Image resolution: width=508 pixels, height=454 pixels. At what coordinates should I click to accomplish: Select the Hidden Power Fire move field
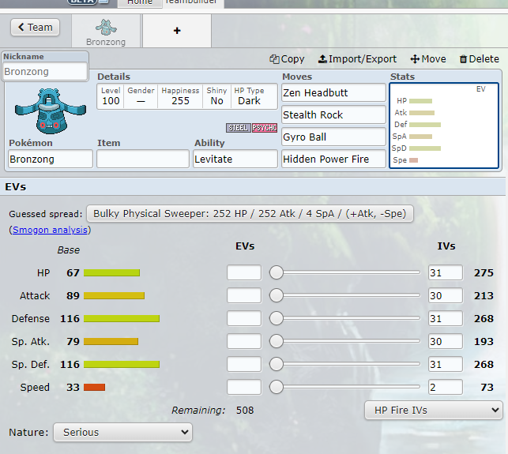(333, 159)
